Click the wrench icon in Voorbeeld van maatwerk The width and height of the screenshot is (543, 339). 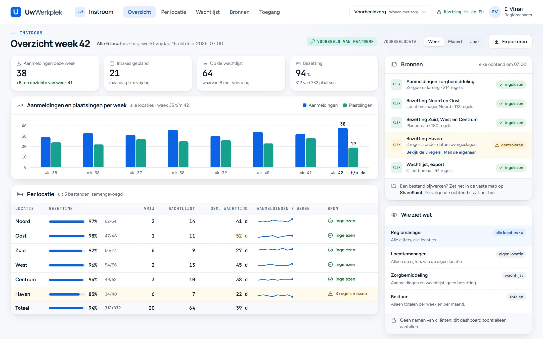[312, 42]
